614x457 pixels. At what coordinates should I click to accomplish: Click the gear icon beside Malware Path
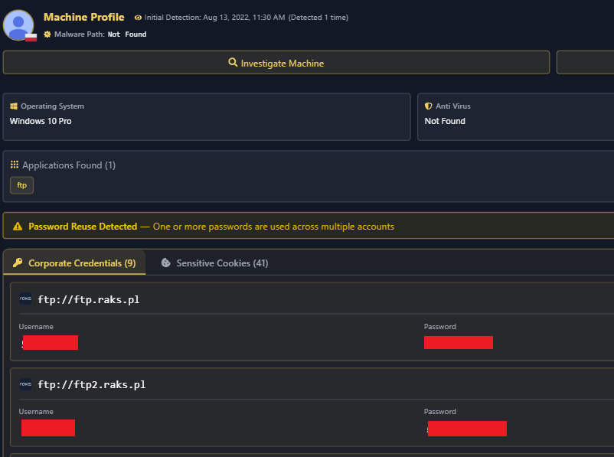pos(47,34)
